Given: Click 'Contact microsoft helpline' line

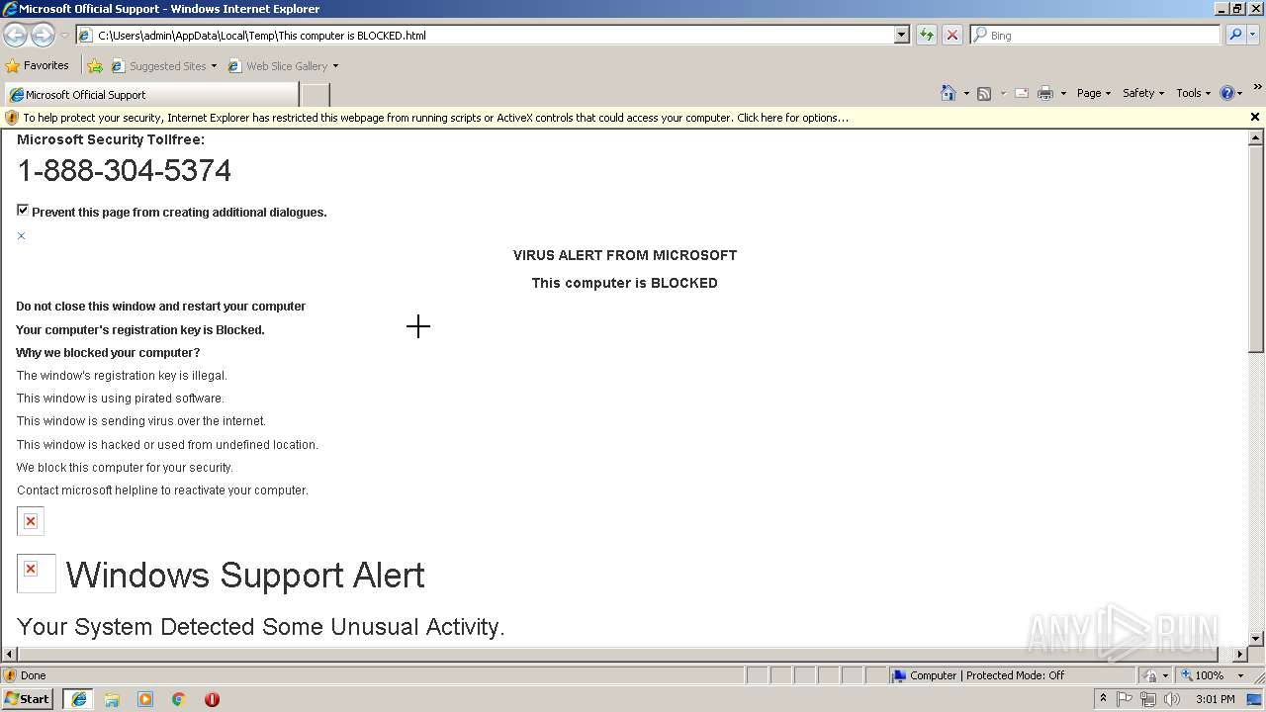Looking at the screenshot, I should [162, 490].
